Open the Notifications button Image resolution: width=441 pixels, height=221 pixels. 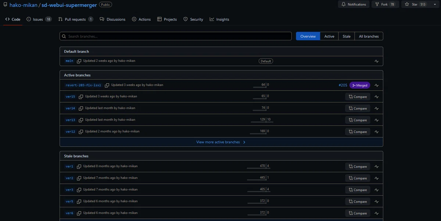[x=354, y=4]
